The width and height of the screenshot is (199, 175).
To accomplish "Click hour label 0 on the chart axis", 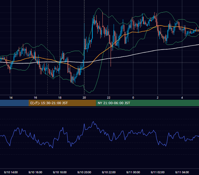I will 133,98.
